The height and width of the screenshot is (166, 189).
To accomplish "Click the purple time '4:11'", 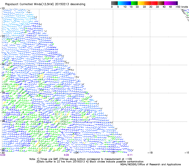I will [x=130, y=155].
